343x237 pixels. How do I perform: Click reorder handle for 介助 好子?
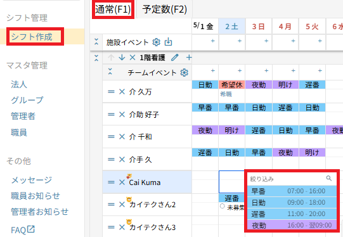click(111, 114)
